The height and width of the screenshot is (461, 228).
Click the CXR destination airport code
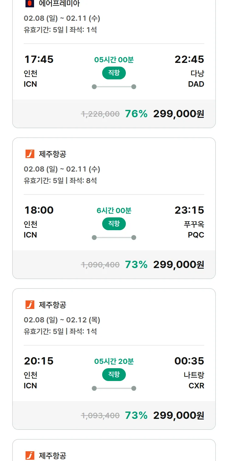[196, 386]
